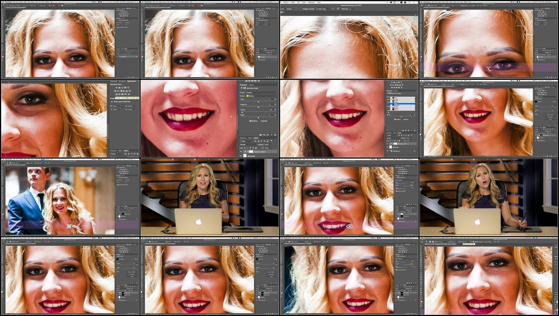This screenshot has height=316, width=559.
Task: Switch to Actions tab in Yellows frame
Action: (x=251, y=85)
